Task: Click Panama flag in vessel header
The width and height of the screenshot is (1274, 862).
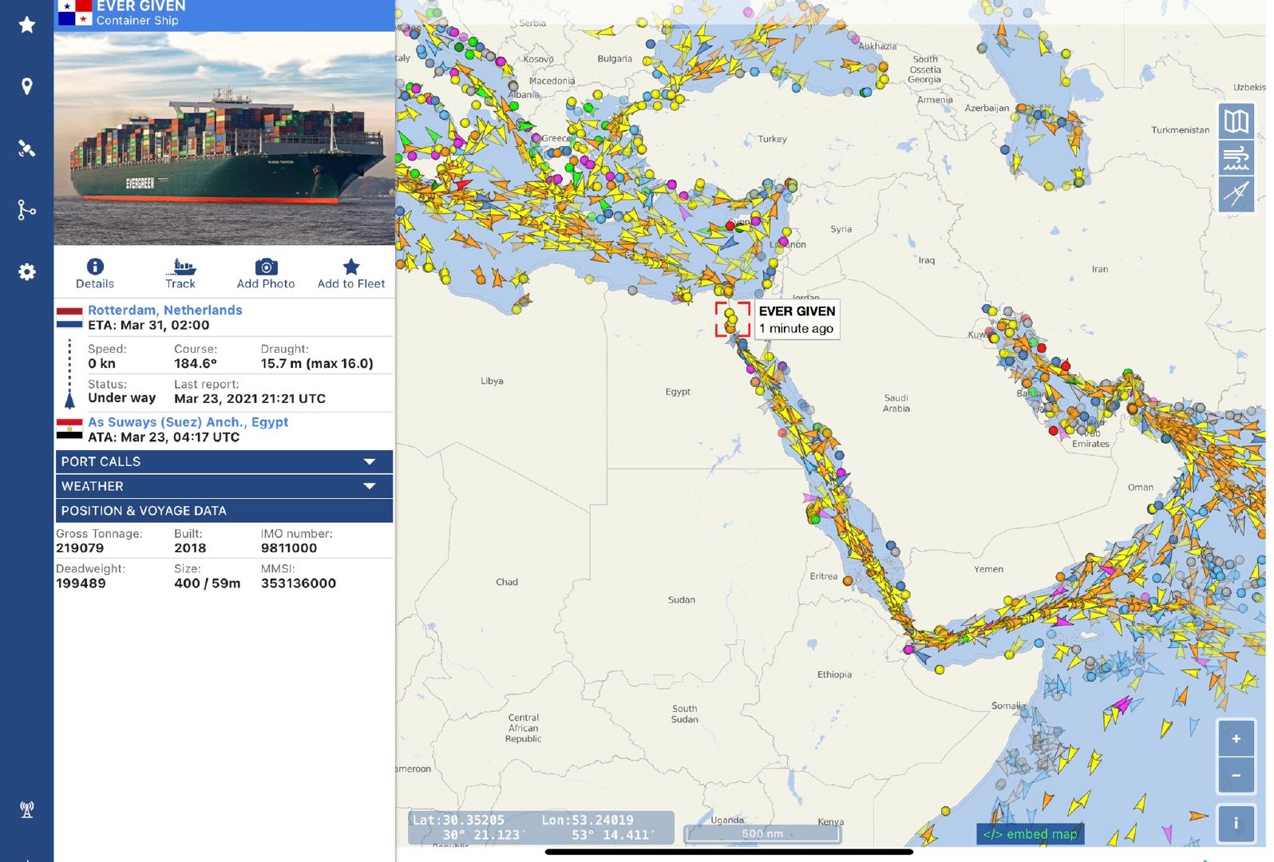Action: point(75,12)
